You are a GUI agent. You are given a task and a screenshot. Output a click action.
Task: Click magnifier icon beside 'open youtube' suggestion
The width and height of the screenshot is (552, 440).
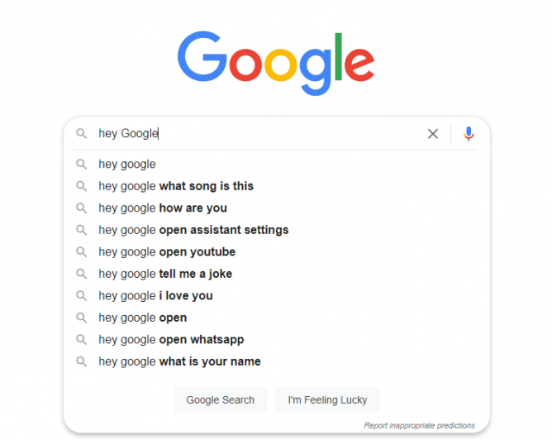[81, 251]
